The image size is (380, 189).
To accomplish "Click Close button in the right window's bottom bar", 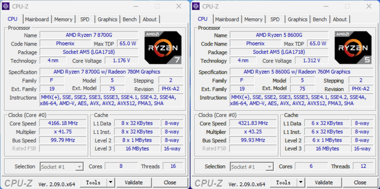I will pos(360,182).
